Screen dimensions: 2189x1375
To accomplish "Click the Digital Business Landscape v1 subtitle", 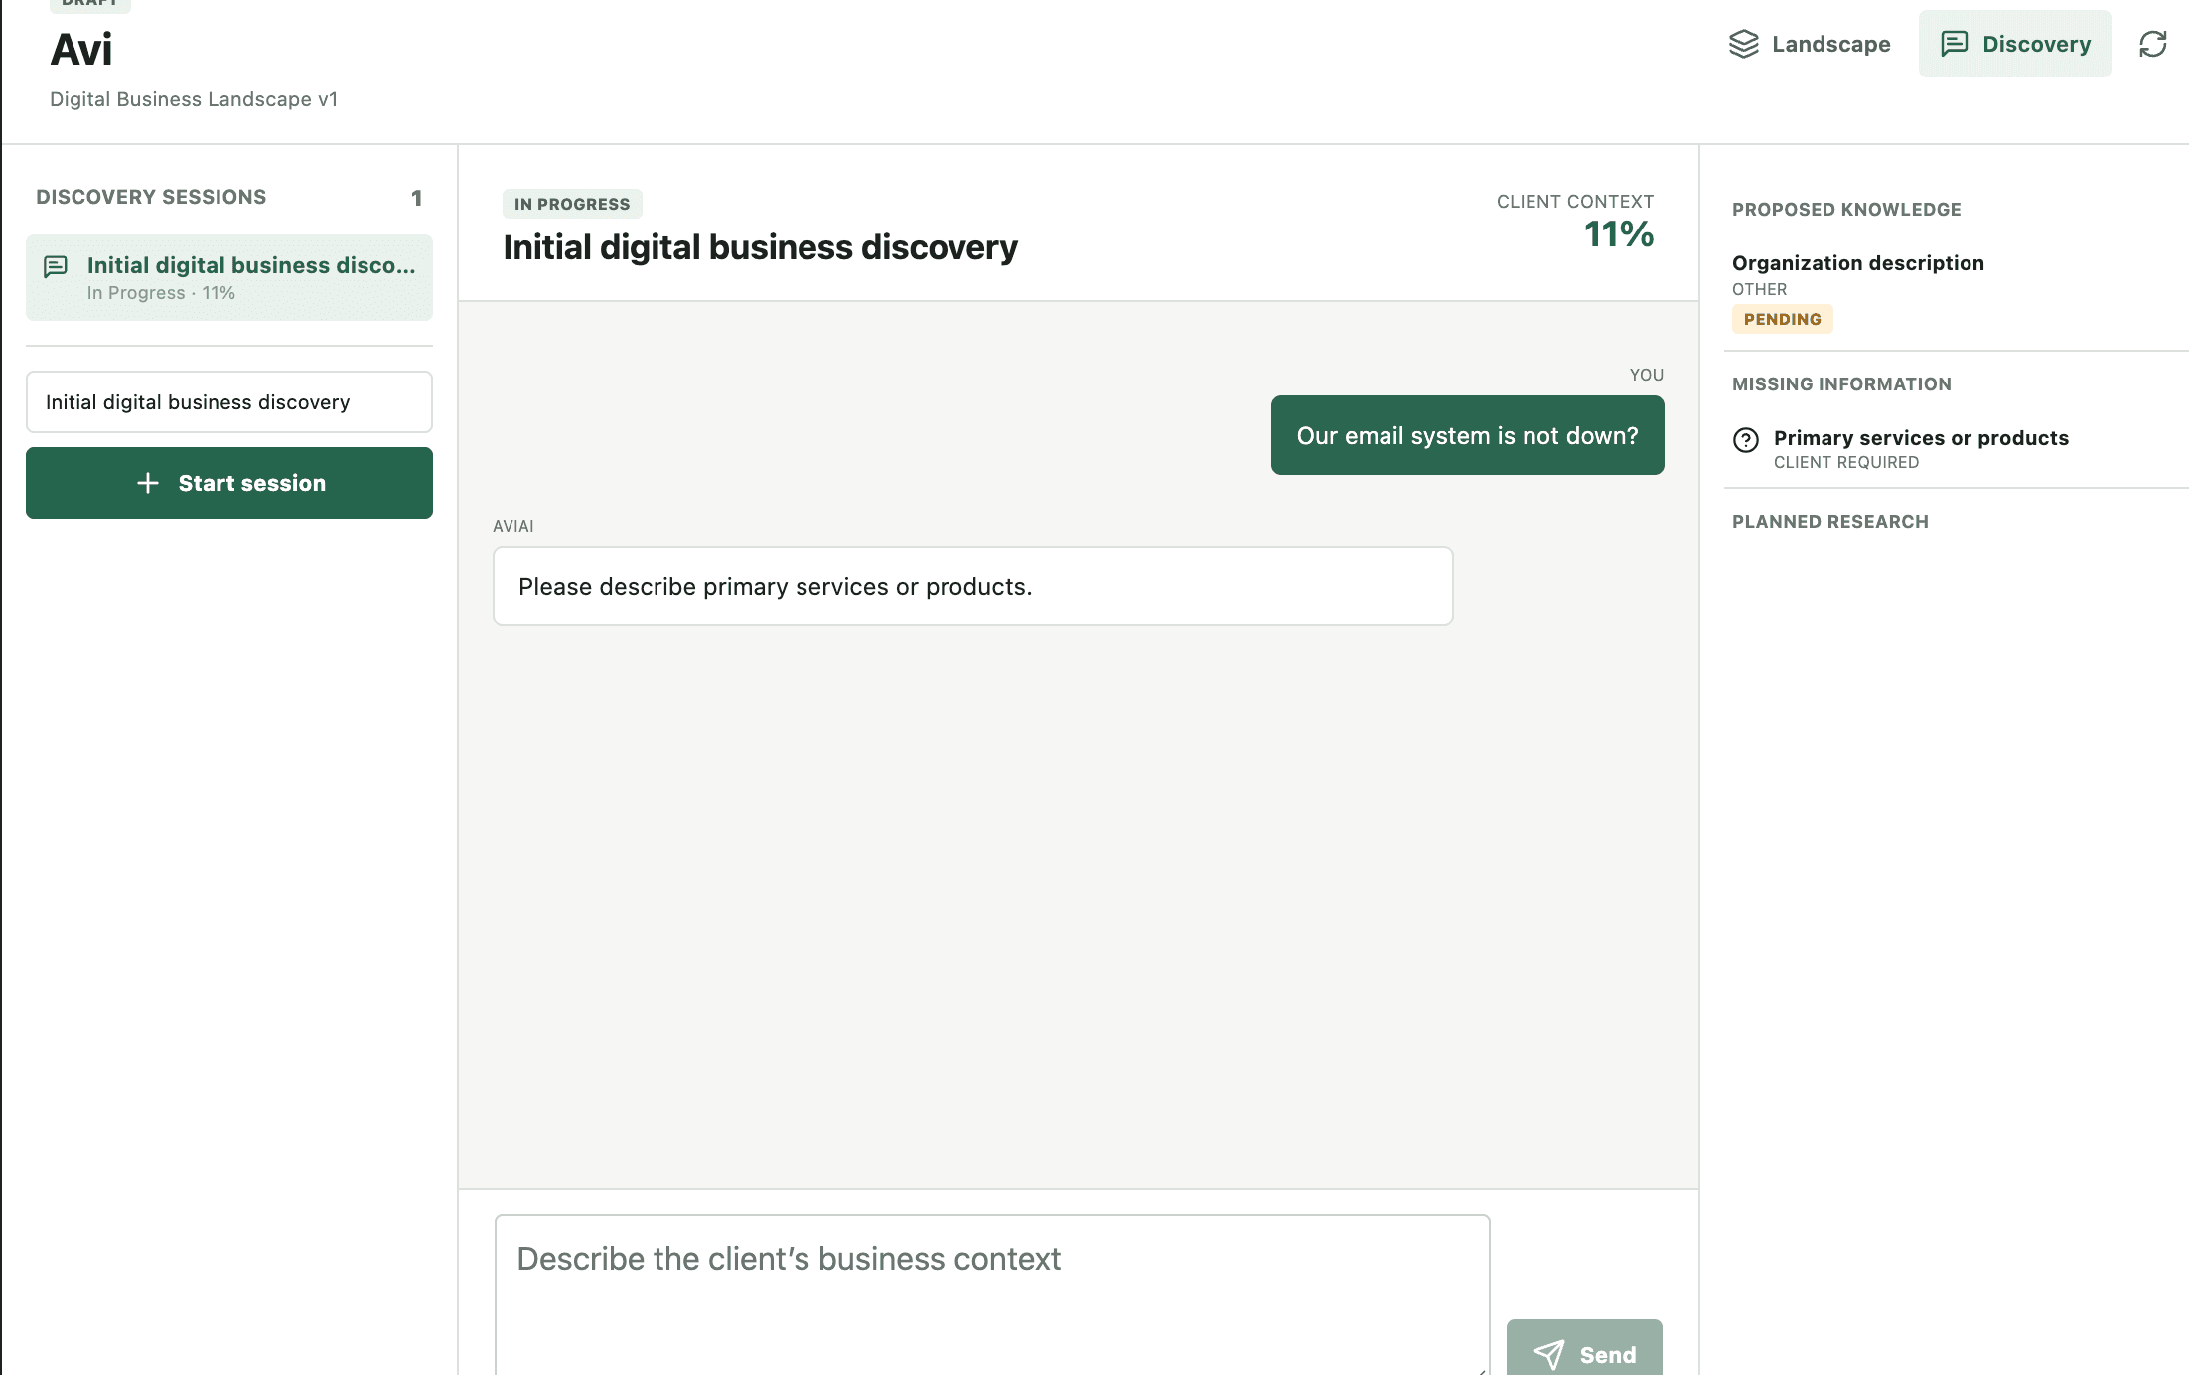I will tap(194, 99).
